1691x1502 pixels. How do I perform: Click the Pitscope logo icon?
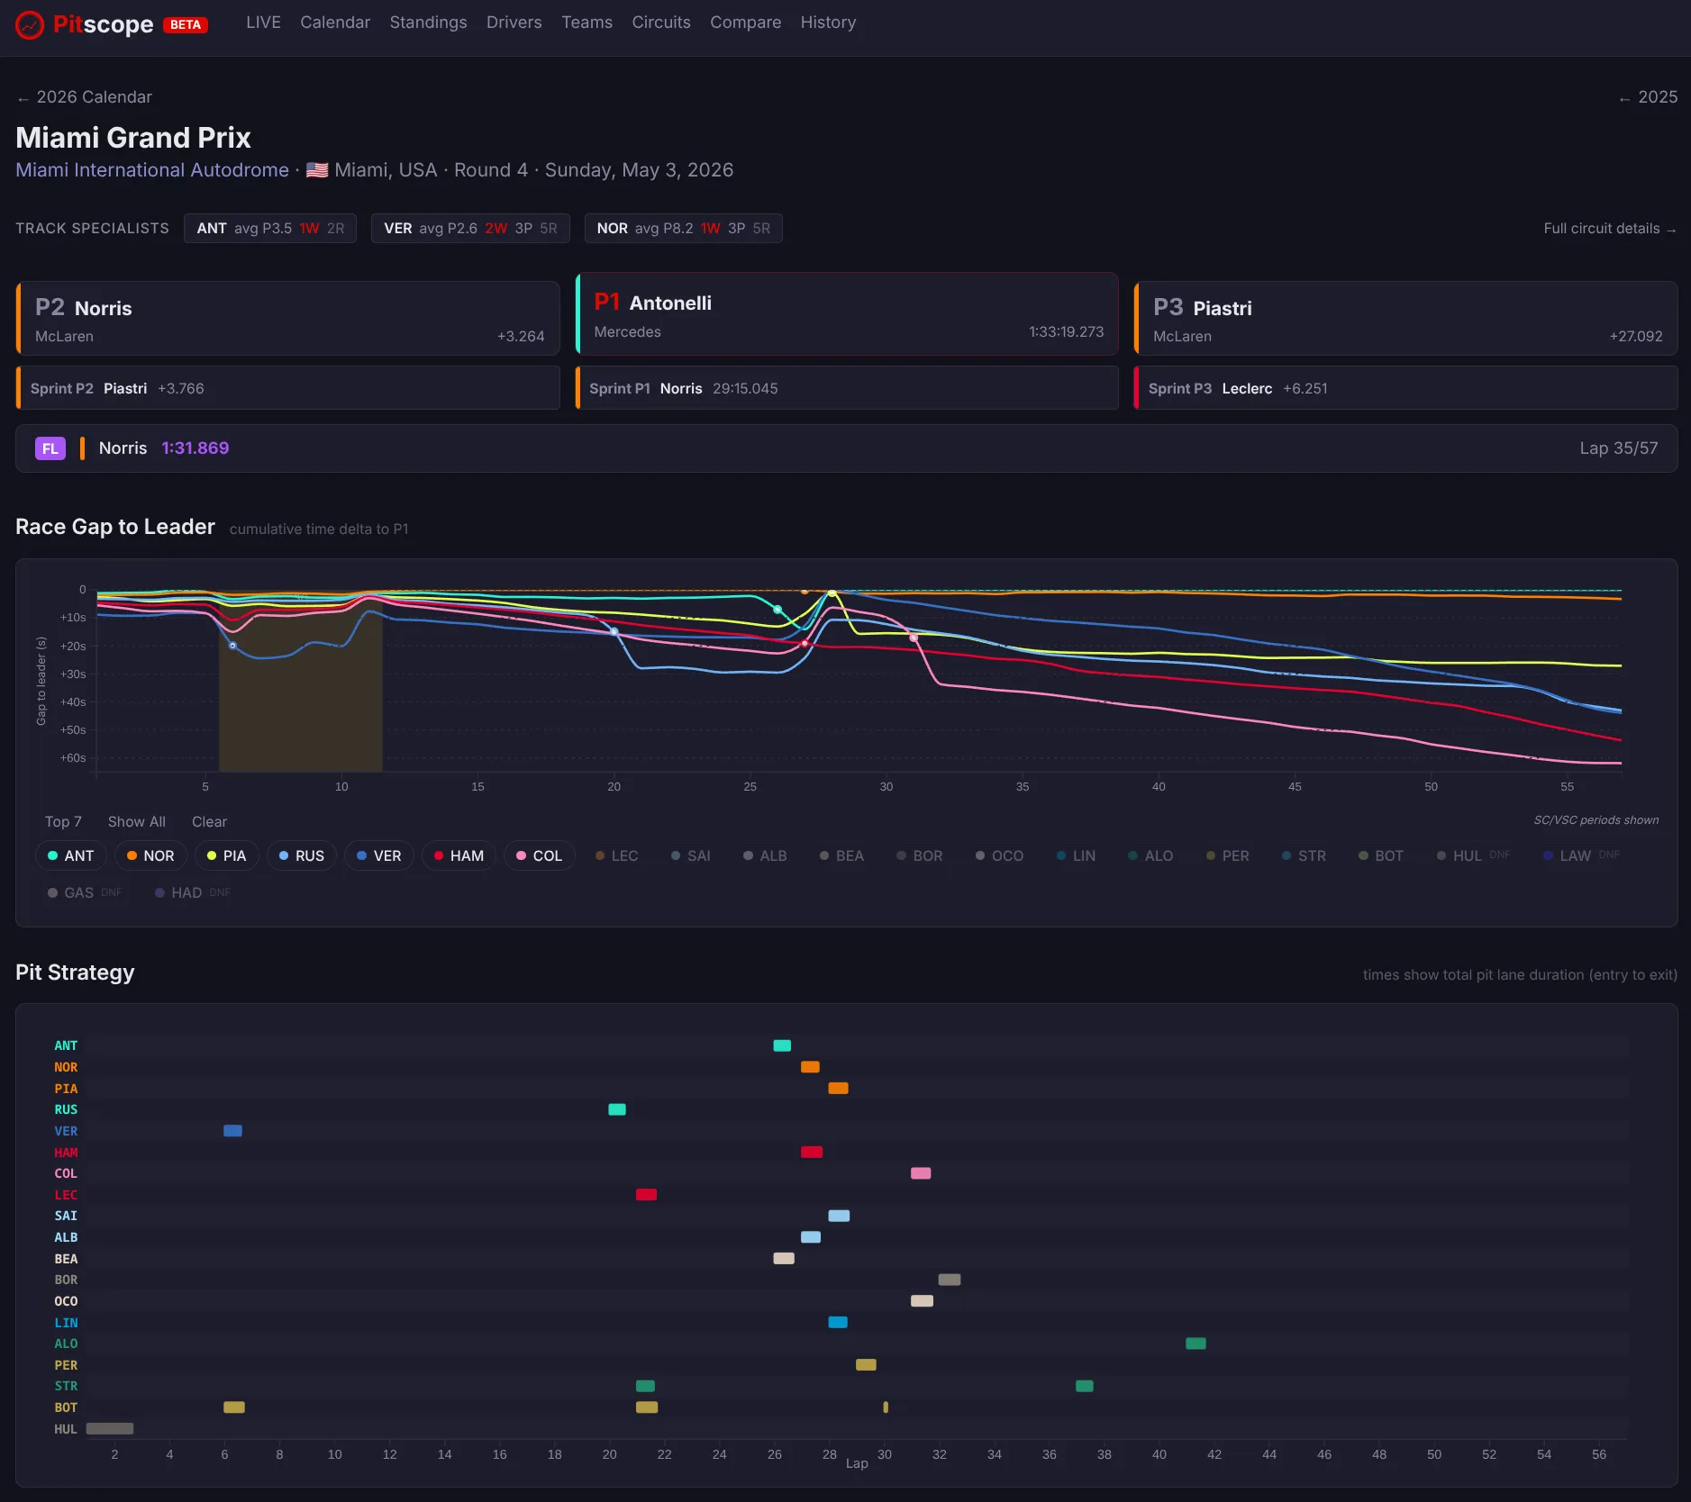click(x=30, y=24)
